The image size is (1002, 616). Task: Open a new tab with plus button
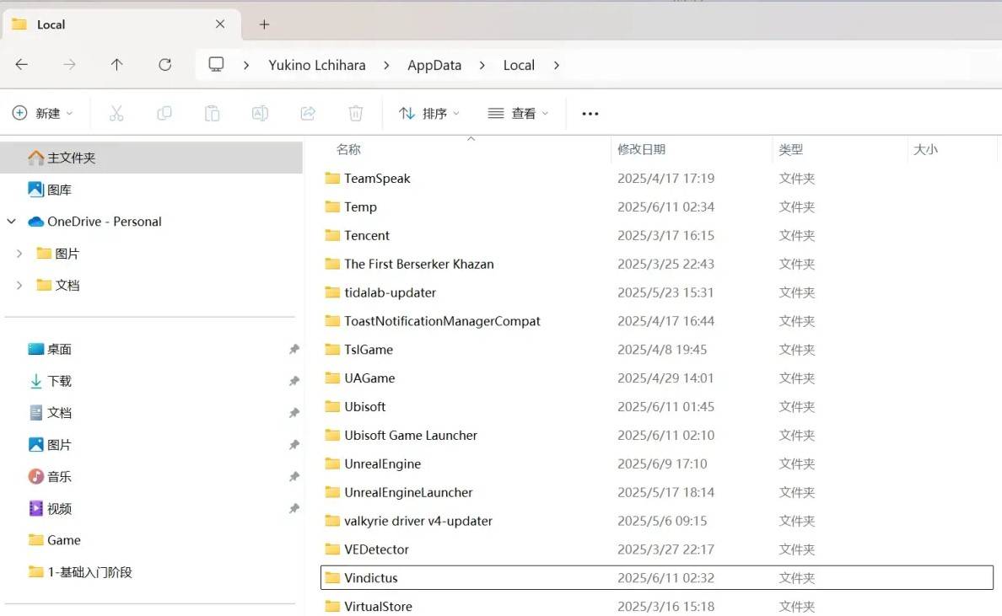point(265,24)
